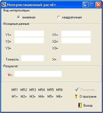Viewport: 103px width, 113px height.
Task: Click the application icon in the title bar
Action: (4, 4)
